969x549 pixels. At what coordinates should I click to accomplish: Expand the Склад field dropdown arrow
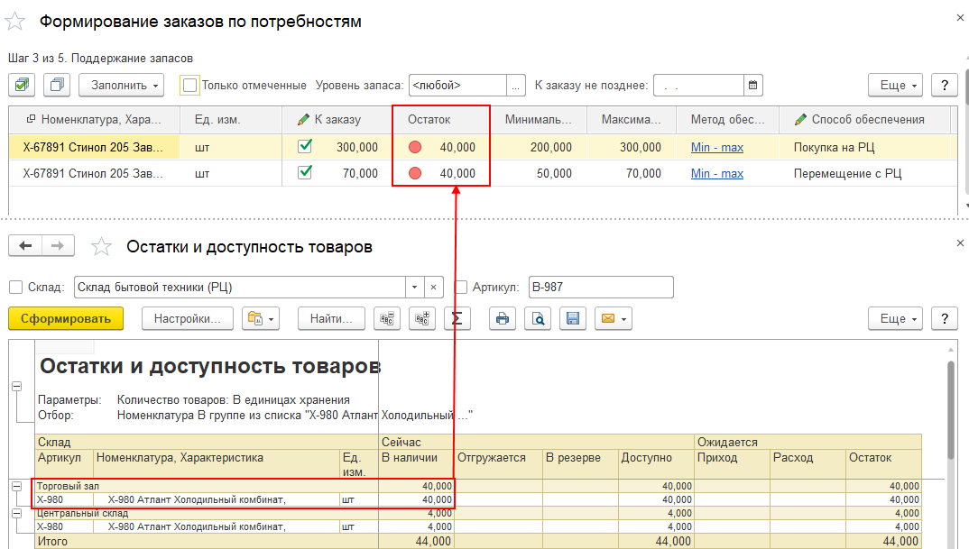tap(414, 287)
